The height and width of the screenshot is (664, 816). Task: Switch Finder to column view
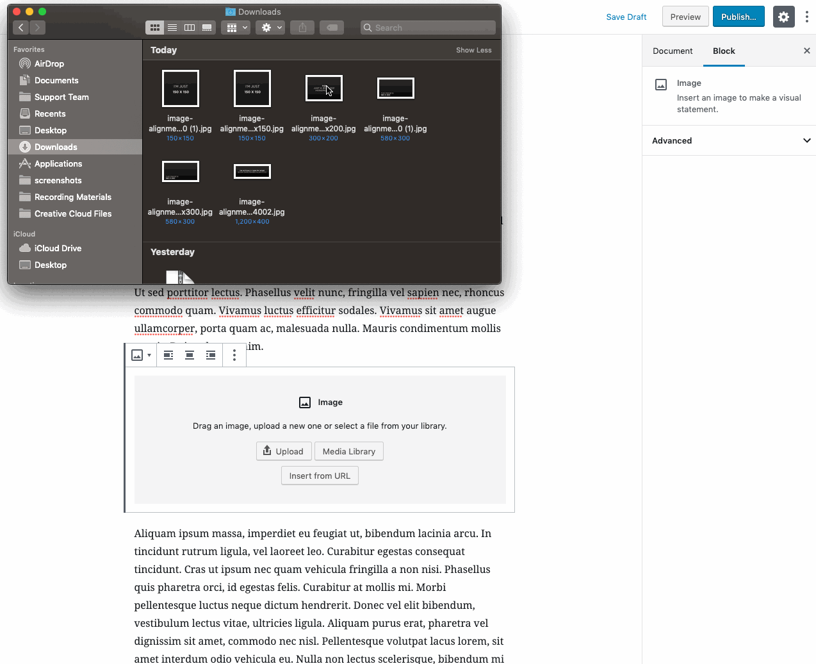pyautogui.click(x=189, y=27)
